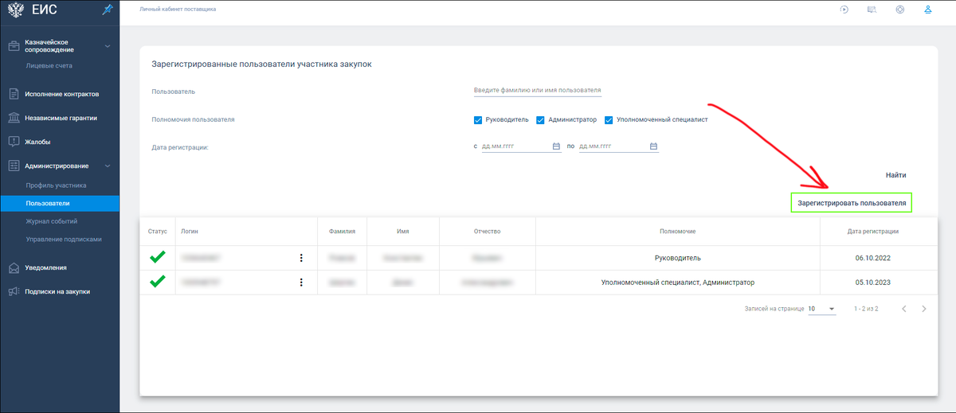
Task: Uncheck the Администратор checkbox
Action: click(540, 120)
